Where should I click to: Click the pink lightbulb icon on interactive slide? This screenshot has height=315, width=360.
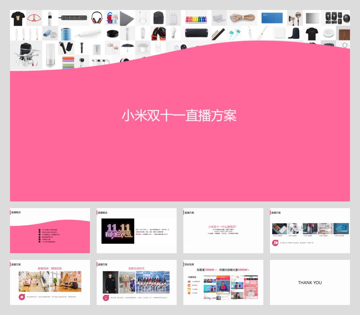point(106,298)
